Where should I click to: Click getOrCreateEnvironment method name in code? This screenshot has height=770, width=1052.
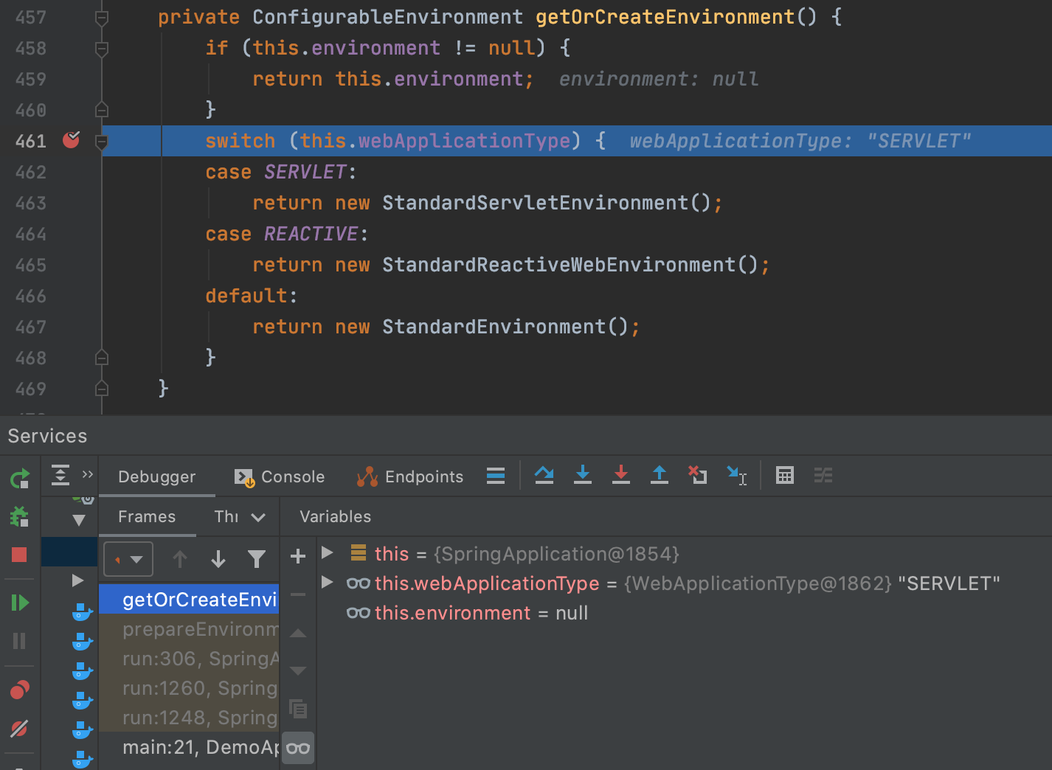[x=665, y=17]
